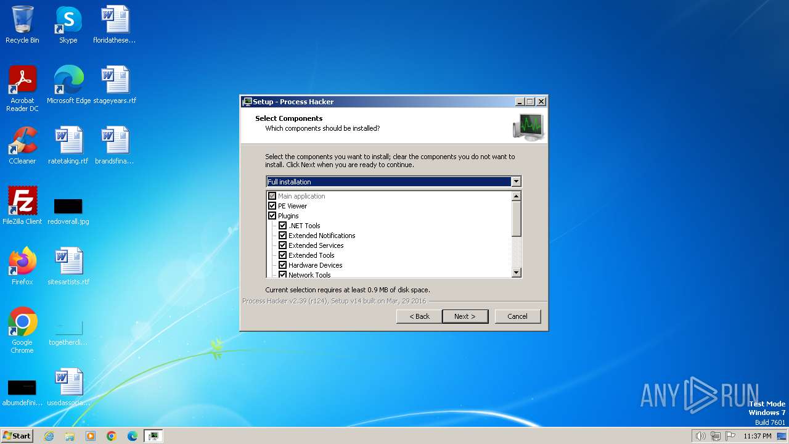Open Internet Explorer in the taskbar
The height and width of the screenshot is (444, 789).
click(x=49, y=436)
